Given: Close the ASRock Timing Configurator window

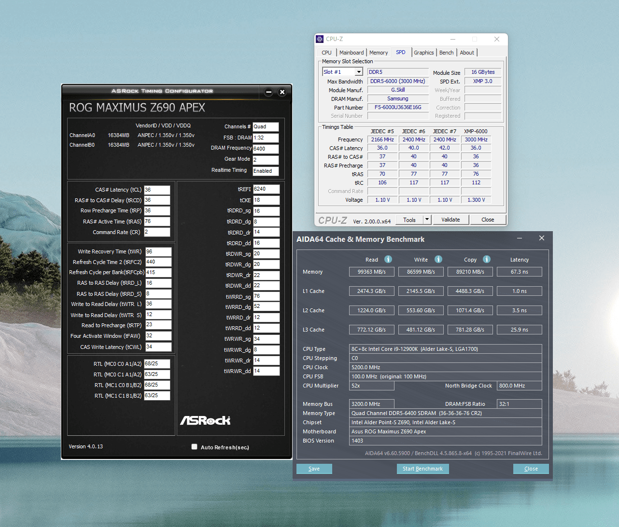Looking at the screenshot, I should coord(282,92).
